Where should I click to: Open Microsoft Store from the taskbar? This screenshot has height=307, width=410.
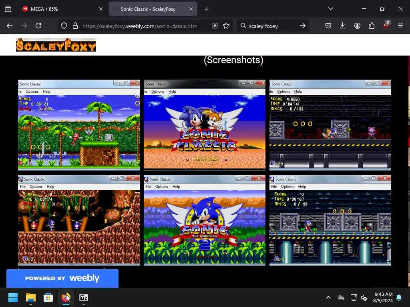(x=48, y=297)
